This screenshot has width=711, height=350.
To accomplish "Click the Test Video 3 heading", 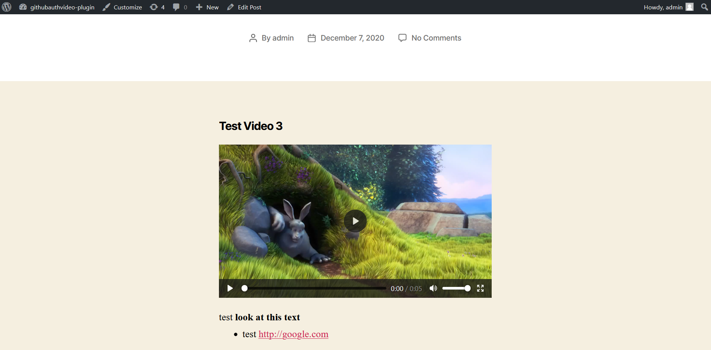I will [251, 126].
